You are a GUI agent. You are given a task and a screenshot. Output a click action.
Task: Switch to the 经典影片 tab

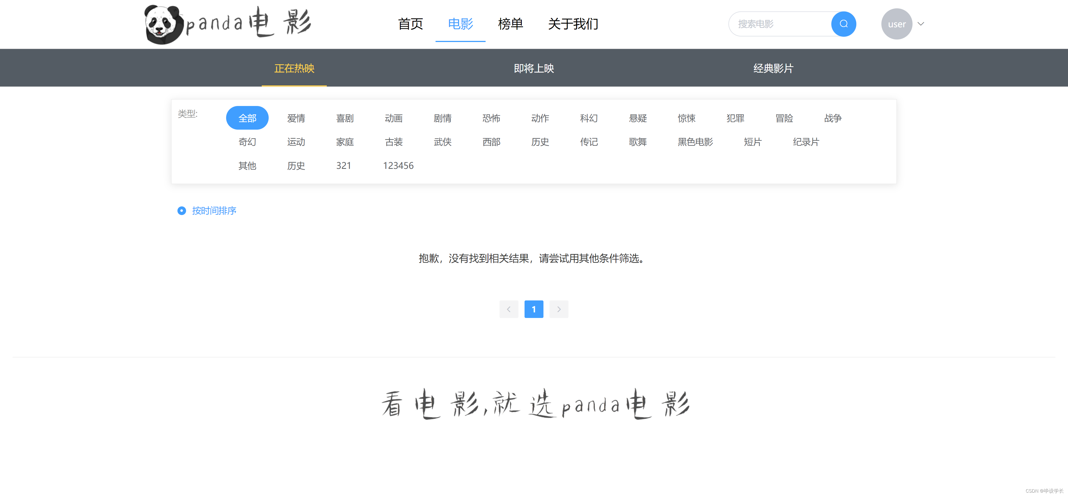(773, 68)
